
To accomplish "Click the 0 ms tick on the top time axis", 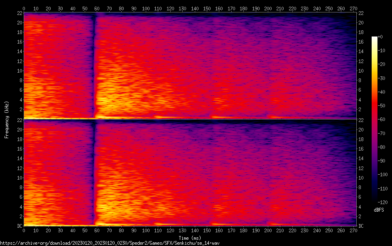I will pos(24,8).
